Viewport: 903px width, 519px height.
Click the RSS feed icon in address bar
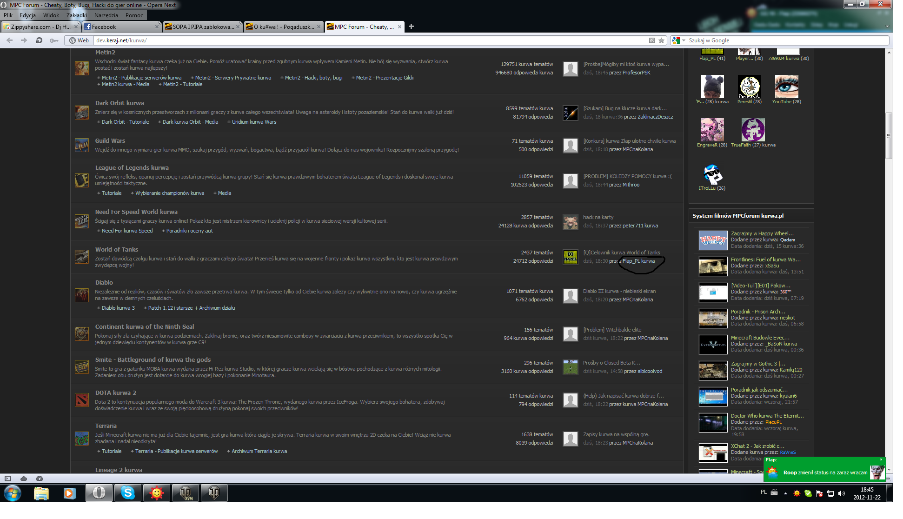point(652,40)
